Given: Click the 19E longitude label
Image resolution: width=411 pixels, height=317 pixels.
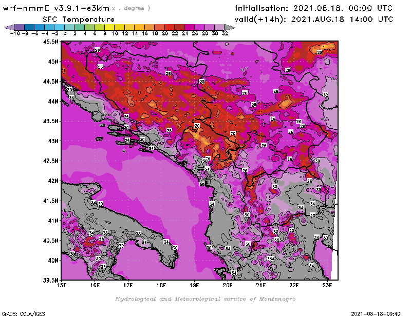Looking at the screenshot, I should coord(194,285).
